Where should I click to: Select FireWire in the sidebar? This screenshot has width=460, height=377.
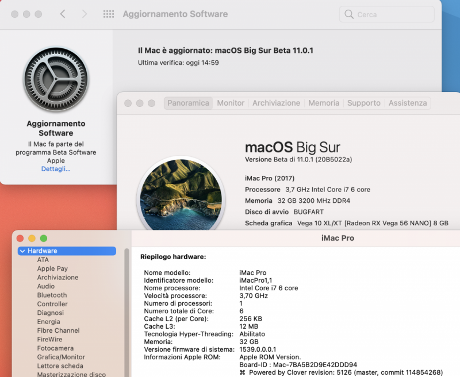tap(49, 339)
